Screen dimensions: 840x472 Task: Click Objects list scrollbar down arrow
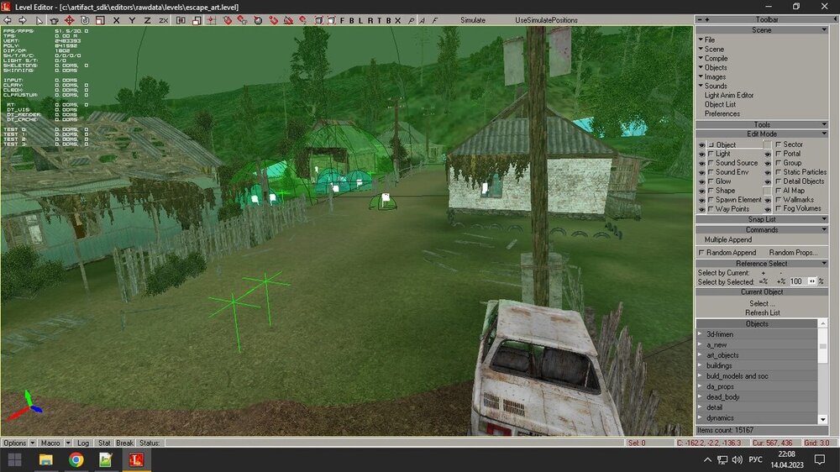823,419
